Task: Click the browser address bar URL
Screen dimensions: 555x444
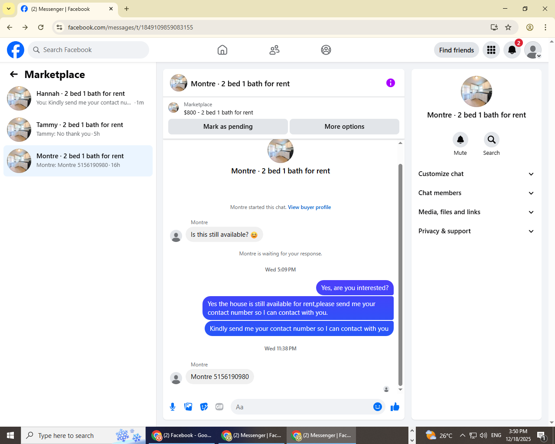Action: (x=131, y=27)
